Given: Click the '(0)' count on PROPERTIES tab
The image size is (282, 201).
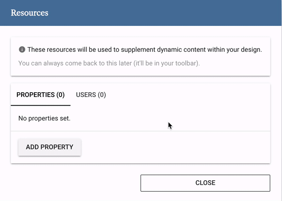Looking at the screenshot, I should coord(61,95).
